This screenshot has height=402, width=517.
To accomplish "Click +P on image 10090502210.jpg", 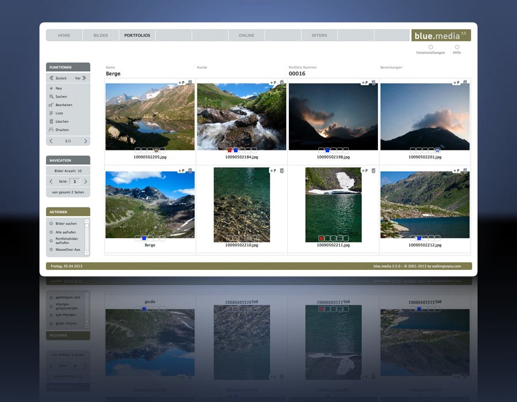I will pos(273,171).
